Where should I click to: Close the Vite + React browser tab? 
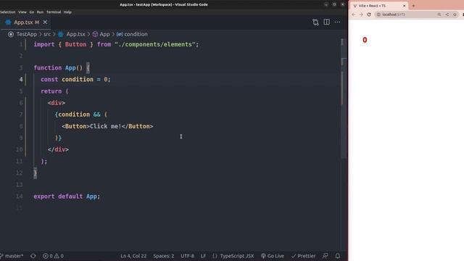(405, 6)
